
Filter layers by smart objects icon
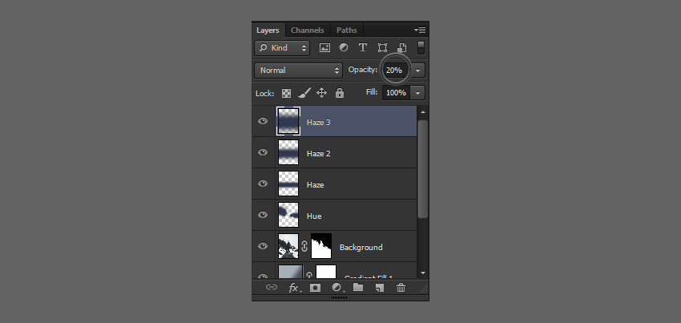401,48
